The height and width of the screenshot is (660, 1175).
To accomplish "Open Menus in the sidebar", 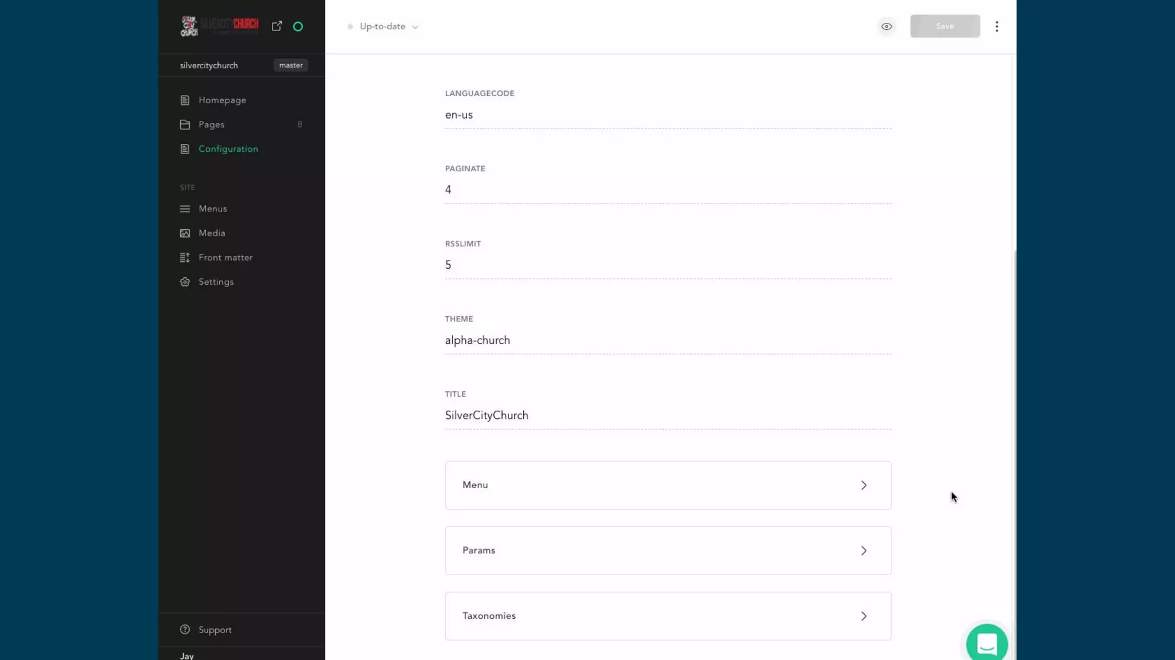I will coord(212,209).
